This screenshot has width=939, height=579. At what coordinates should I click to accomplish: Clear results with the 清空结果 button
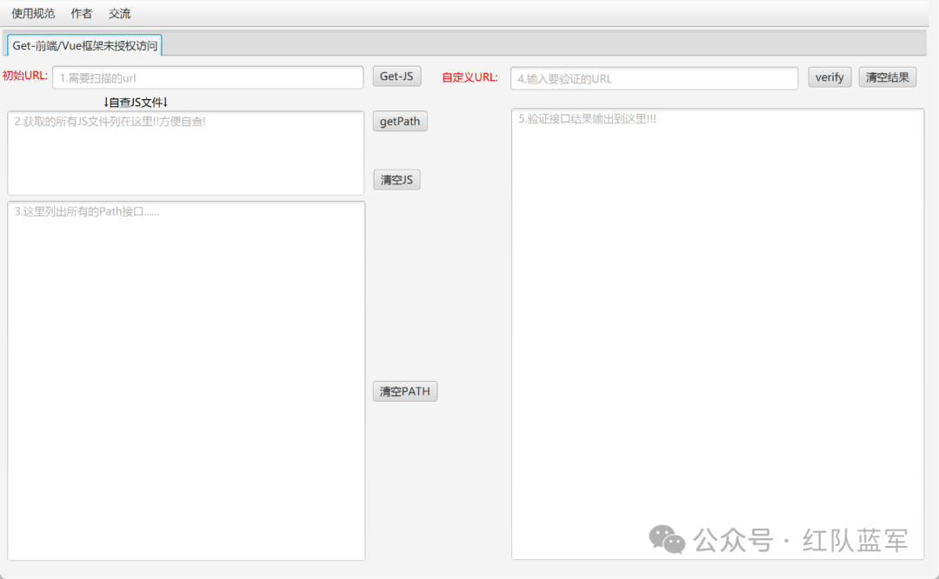pyautogui.click(x=887, y=77)
